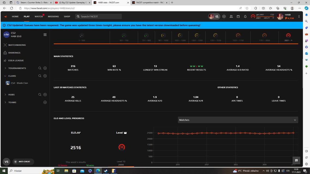
Task: Open Edge settings and more menu (three dots)
Action: pyautogui.click(x=300, y=8)
